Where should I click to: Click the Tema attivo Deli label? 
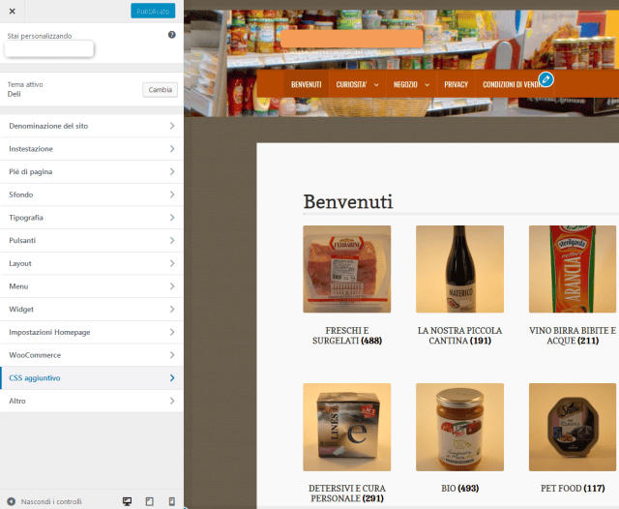(x=25, y=89)
